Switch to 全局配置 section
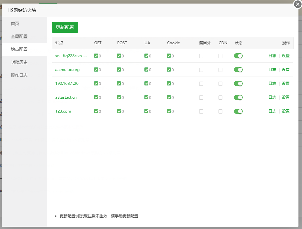This screenshot has height=229, width=302. tap(19, 36)
